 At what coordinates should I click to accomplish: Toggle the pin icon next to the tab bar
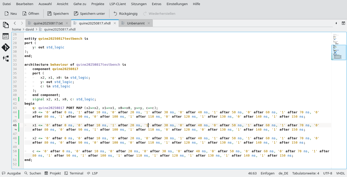336,23
